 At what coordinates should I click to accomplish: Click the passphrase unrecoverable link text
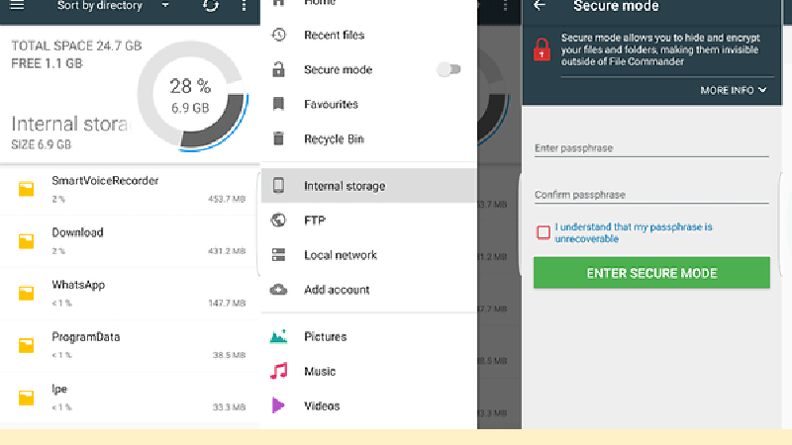[634, 232]
